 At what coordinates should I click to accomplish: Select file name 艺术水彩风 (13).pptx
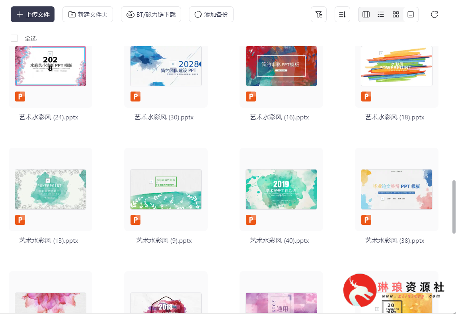coord(49,241)
